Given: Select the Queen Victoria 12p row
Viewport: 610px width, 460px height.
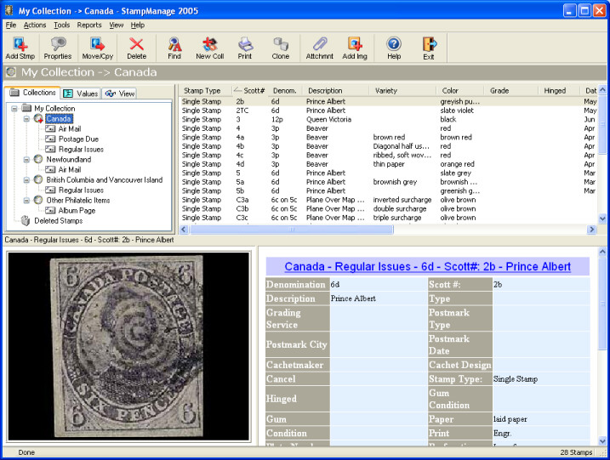Looking at the screenshot, I should point(388,119).
